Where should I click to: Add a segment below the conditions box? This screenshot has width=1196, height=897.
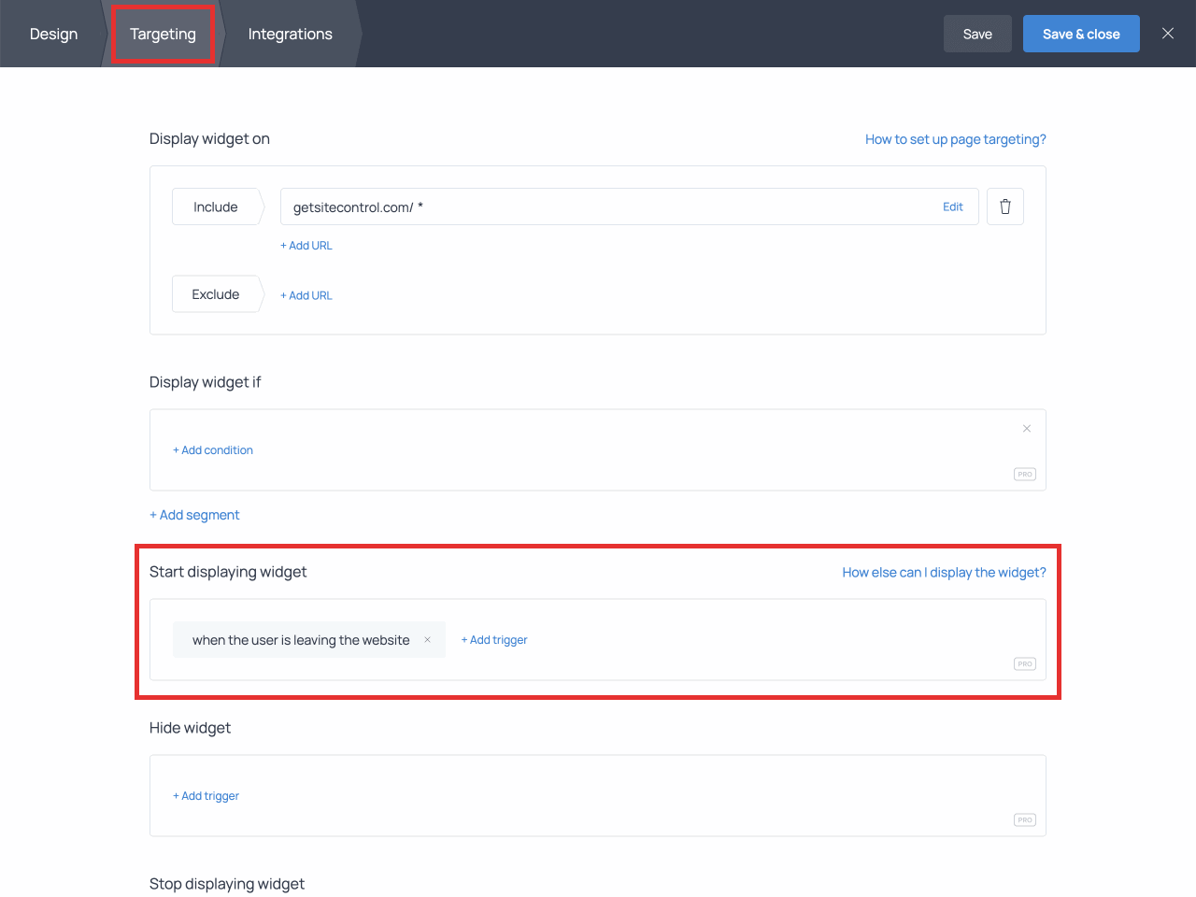[194, 515]
